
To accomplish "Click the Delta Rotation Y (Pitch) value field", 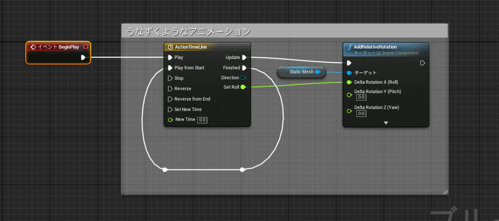I will (x=361, y=97).
